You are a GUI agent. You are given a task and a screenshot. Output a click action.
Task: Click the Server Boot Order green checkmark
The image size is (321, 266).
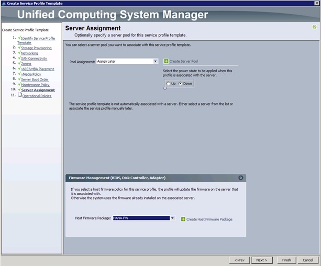click(x=19, y=79)
